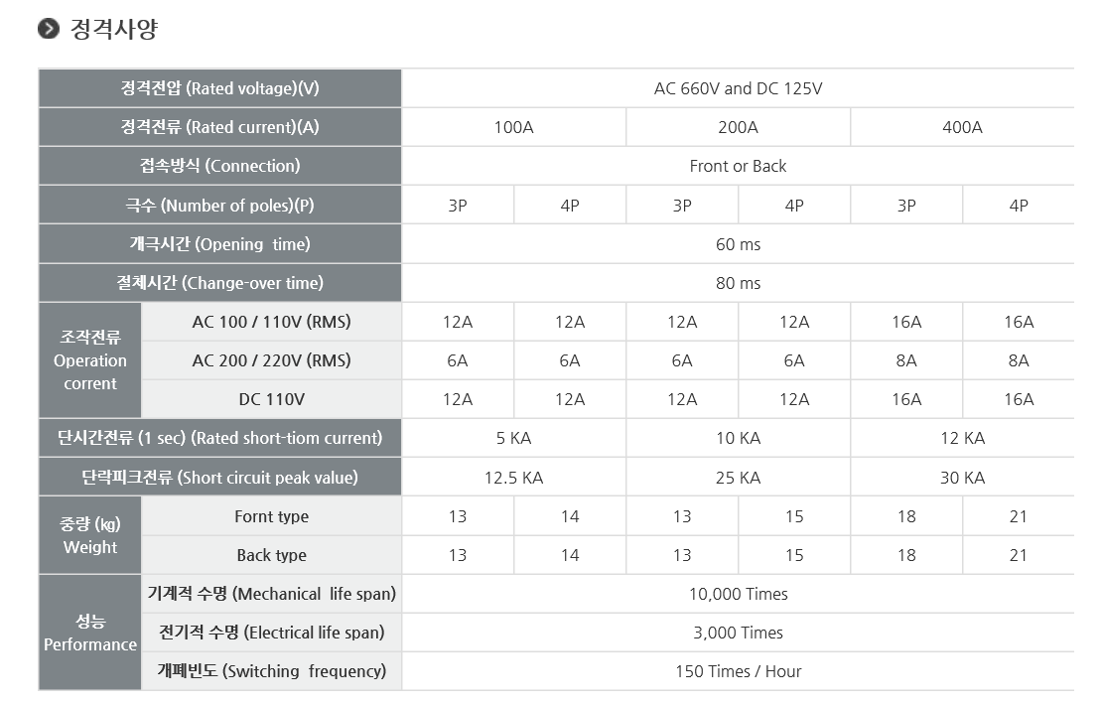
Task: Select the 100A rated current cell
Action: (513, 127)
